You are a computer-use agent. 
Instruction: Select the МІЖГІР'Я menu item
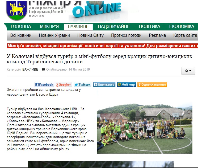(x=49, y=27)
